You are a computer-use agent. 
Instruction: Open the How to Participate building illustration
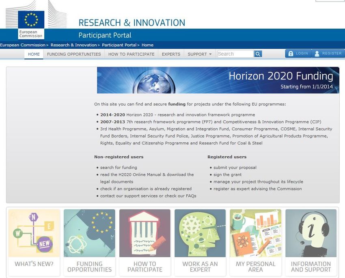145,233
